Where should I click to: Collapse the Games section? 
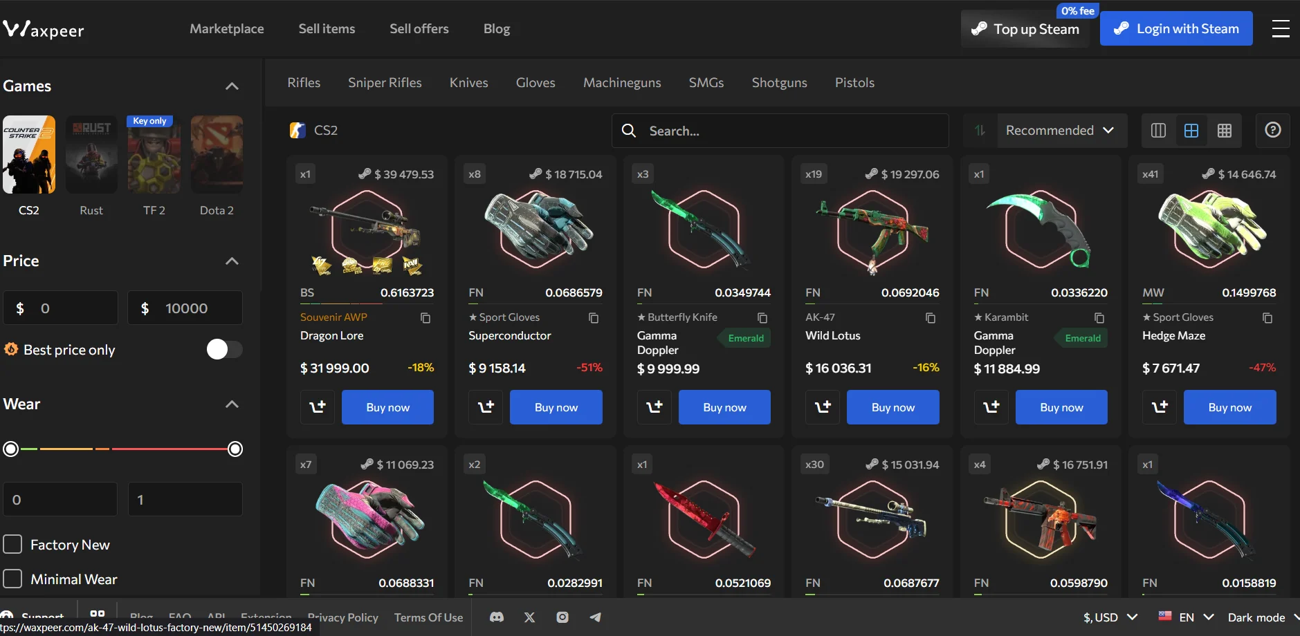coord(232,86)
